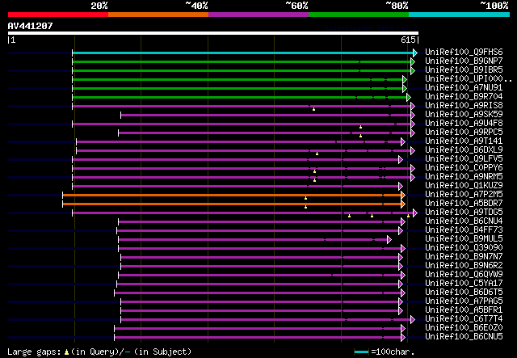
Task: Select the UniRef100_C6T7T4 hit label
Action: [463, 319]
